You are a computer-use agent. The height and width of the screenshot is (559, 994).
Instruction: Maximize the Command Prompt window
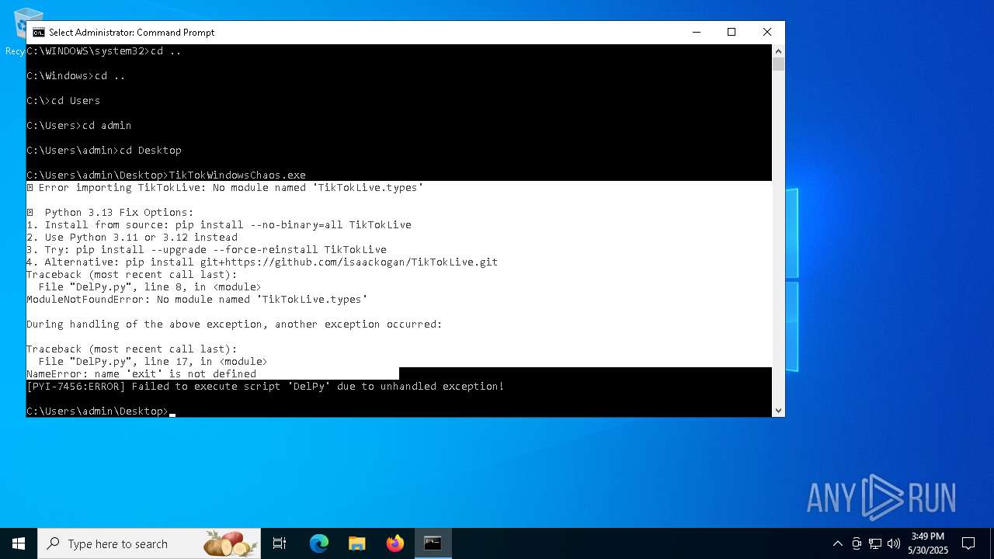pos(732,32)
